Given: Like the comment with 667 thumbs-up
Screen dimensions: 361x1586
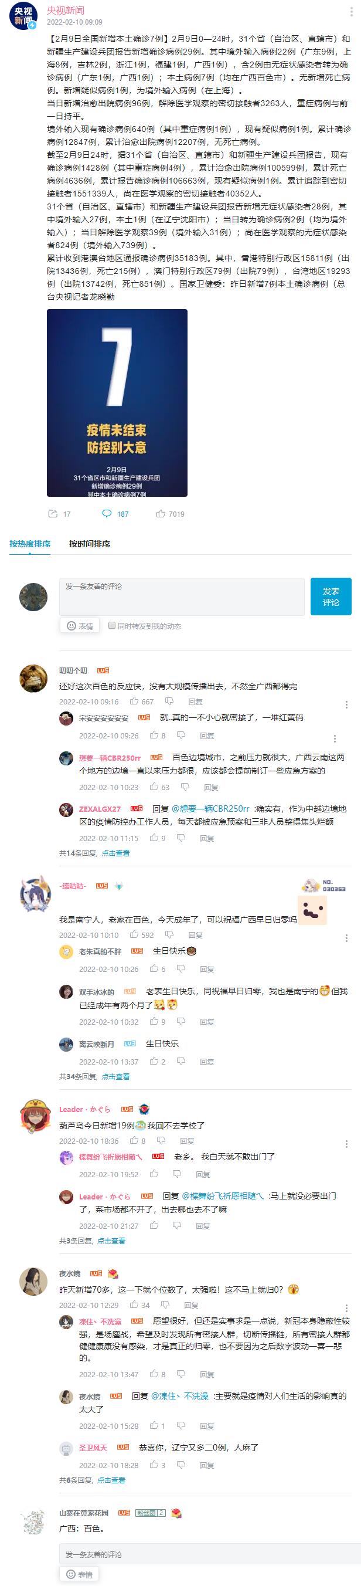Looking at the screenshot, I should pos(141,701).
